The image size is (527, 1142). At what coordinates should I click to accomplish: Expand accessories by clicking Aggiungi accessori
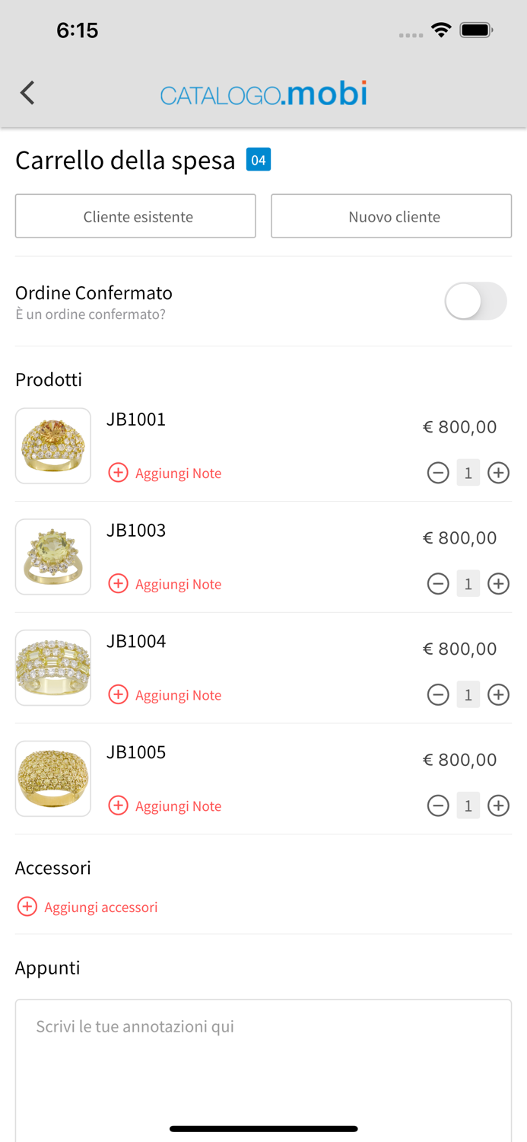click(x=101, y=907)
